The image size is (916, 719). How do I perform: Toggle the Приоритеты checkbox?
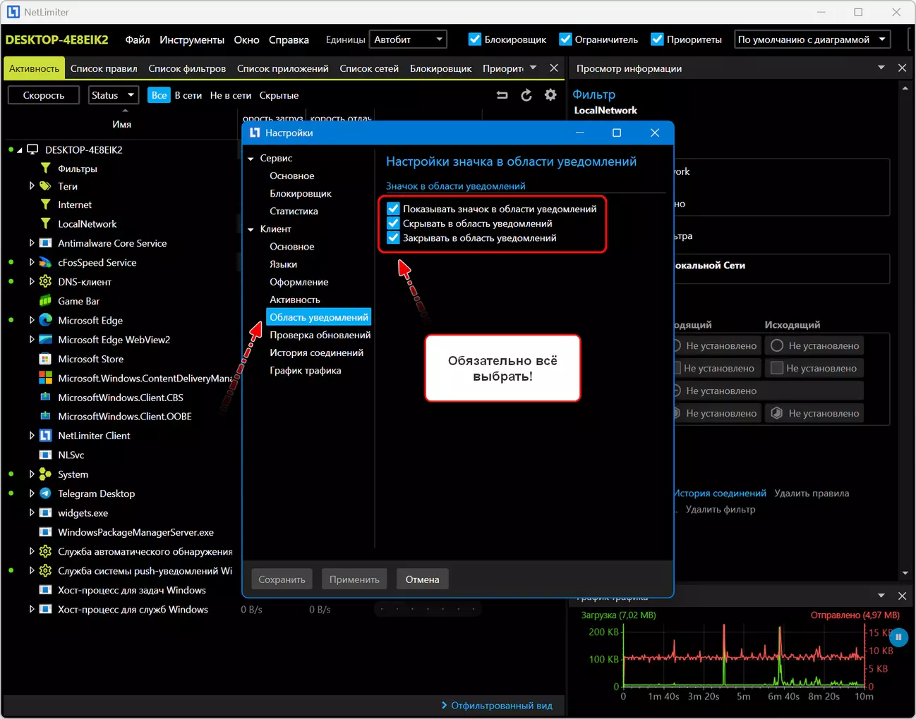[x=657, y=39]
